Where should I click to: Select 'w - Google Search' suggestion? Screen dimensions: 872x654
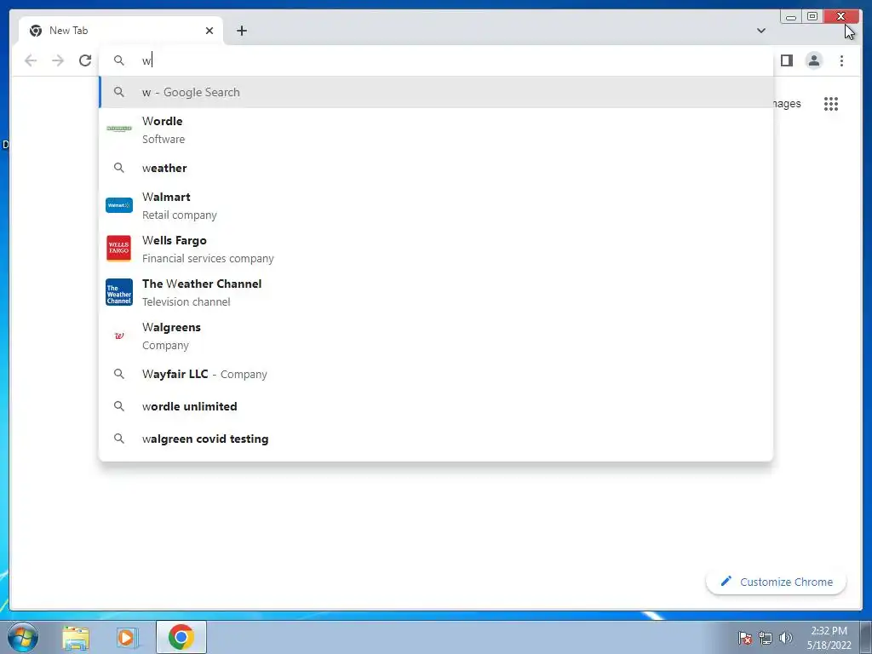[436, 92]
